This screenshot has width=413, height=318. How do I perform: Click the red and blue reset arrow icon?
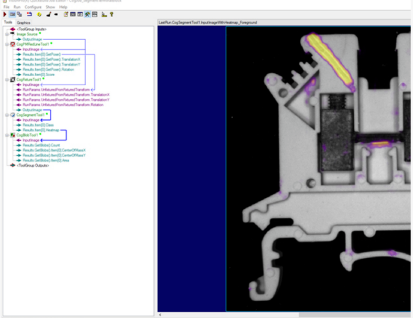29,15
